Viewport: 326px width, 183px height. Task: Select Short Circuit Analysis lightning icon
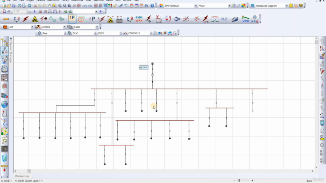pos(25,19)
